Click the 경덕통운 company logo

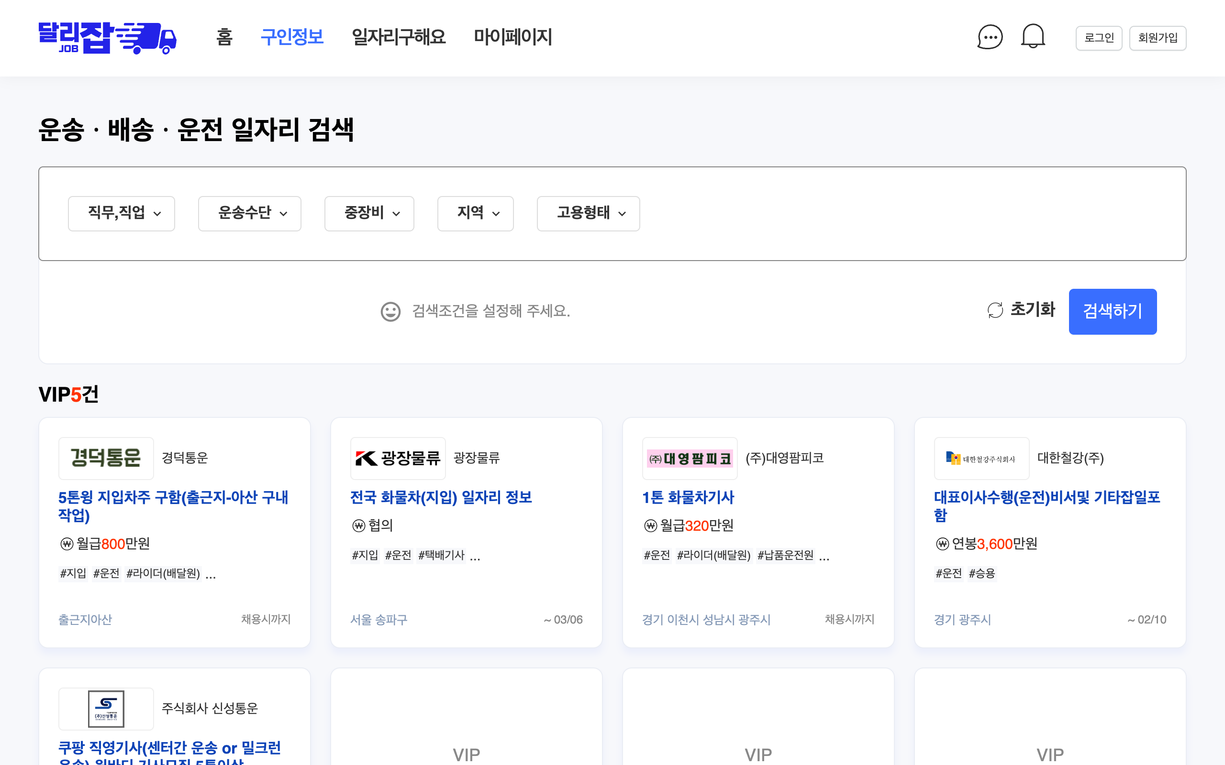point(106,458)
